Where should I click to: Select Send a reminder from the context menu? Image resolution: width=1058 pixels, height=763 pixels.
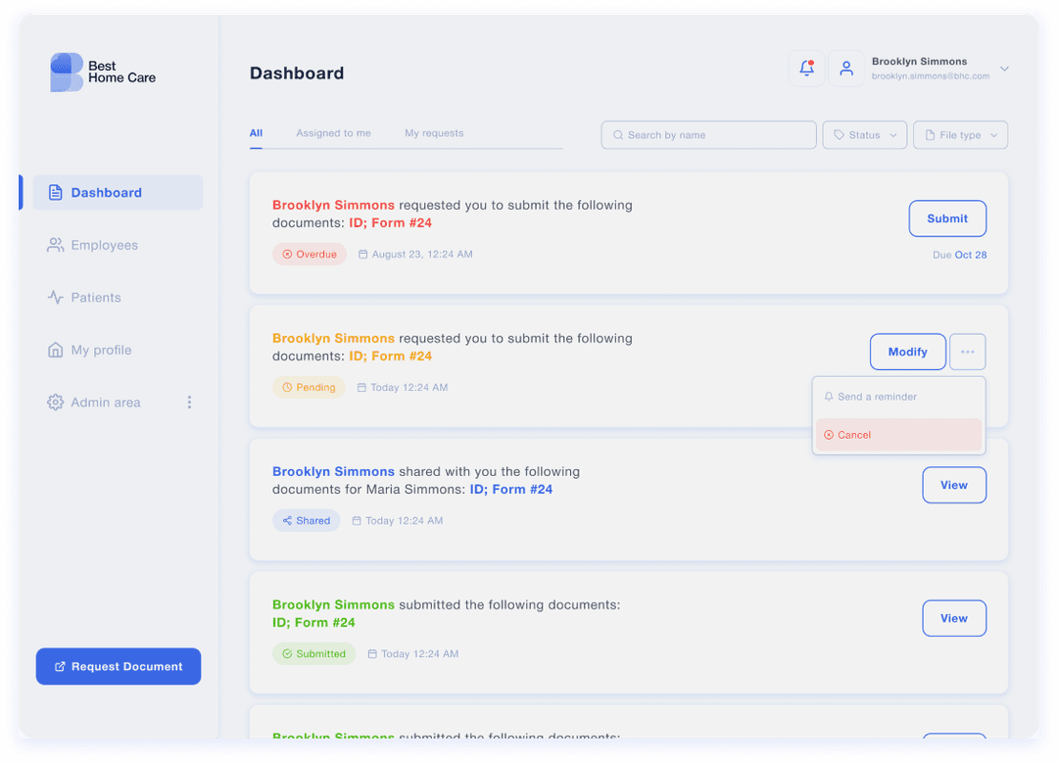[875, 396]
